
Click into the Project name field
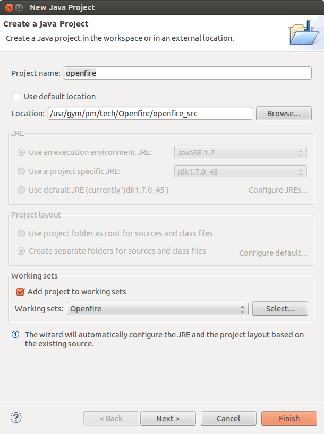[x=187, y=73]
